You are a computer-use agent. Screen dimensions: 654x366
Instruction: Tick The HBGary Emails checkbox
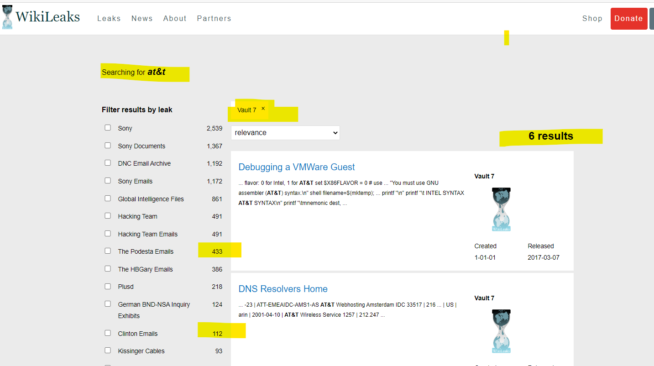(x=108, y=269)
